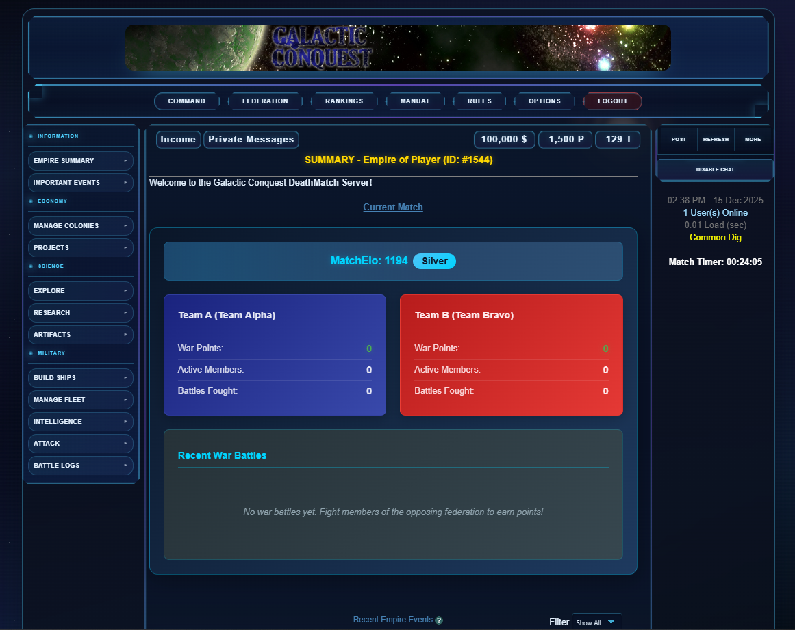795x630 pixels.
Task: Open the RESEARCH section
Action: pyautogui.click(x=80, y=312)
